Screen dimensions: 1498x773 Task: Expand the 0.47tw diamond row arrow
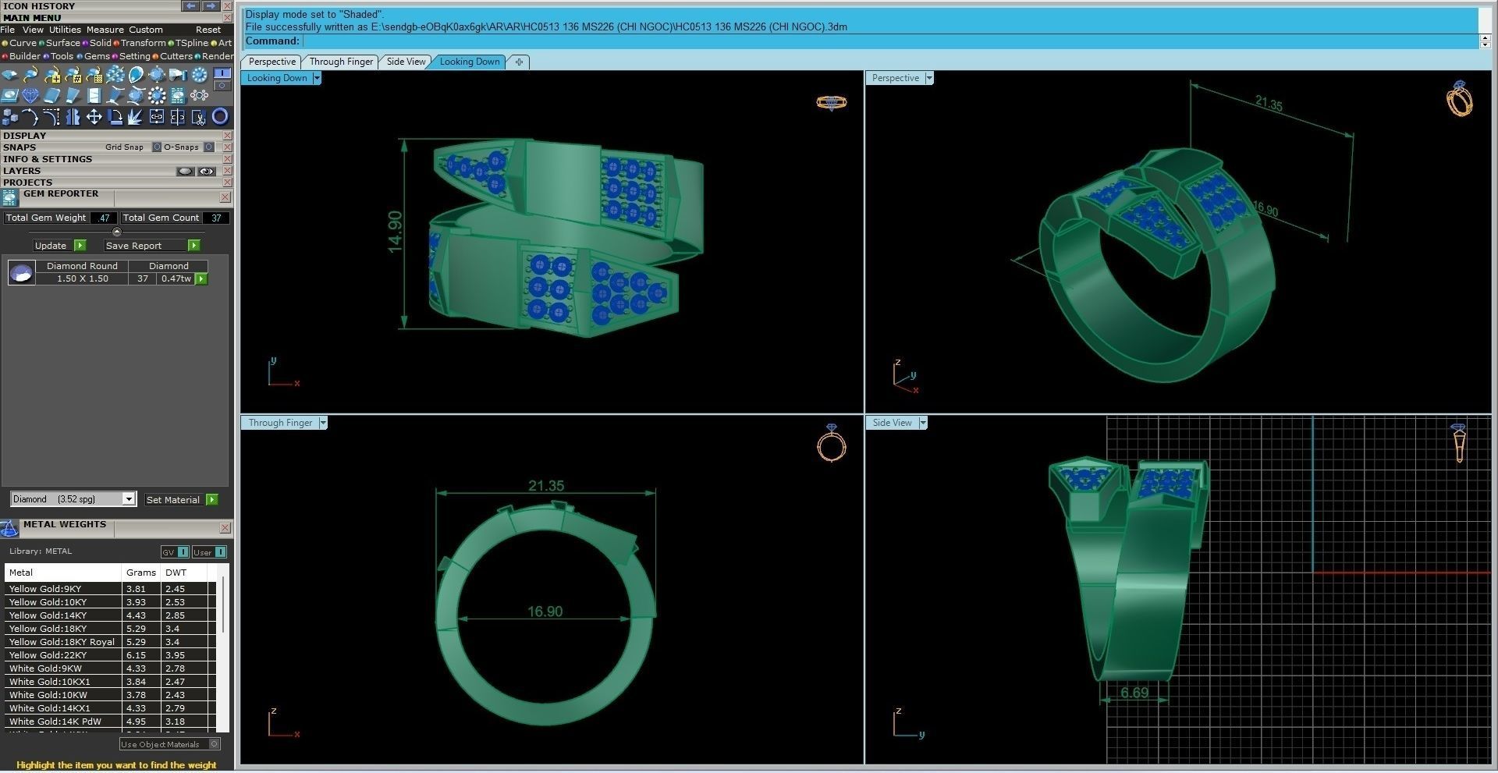click(x=201, y=278)
